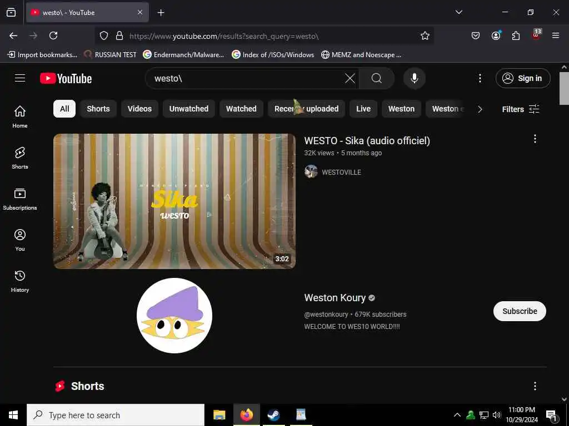Screen dimensions: 569x426
Task: Open a new tab with the plus button
Action: pyautogui.click(x=161, y=13)
